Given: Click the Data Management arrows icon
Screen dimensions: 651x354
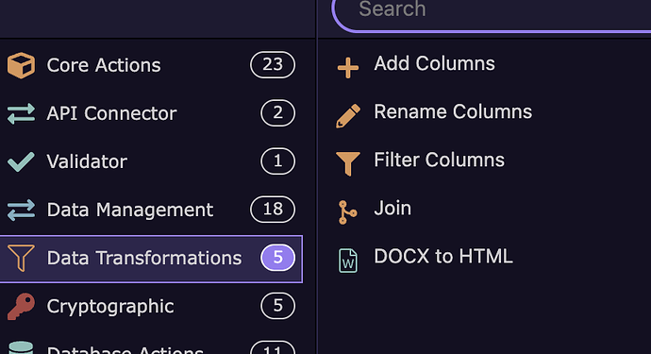Looking at the screenshot, I should [x=21, y=210].
